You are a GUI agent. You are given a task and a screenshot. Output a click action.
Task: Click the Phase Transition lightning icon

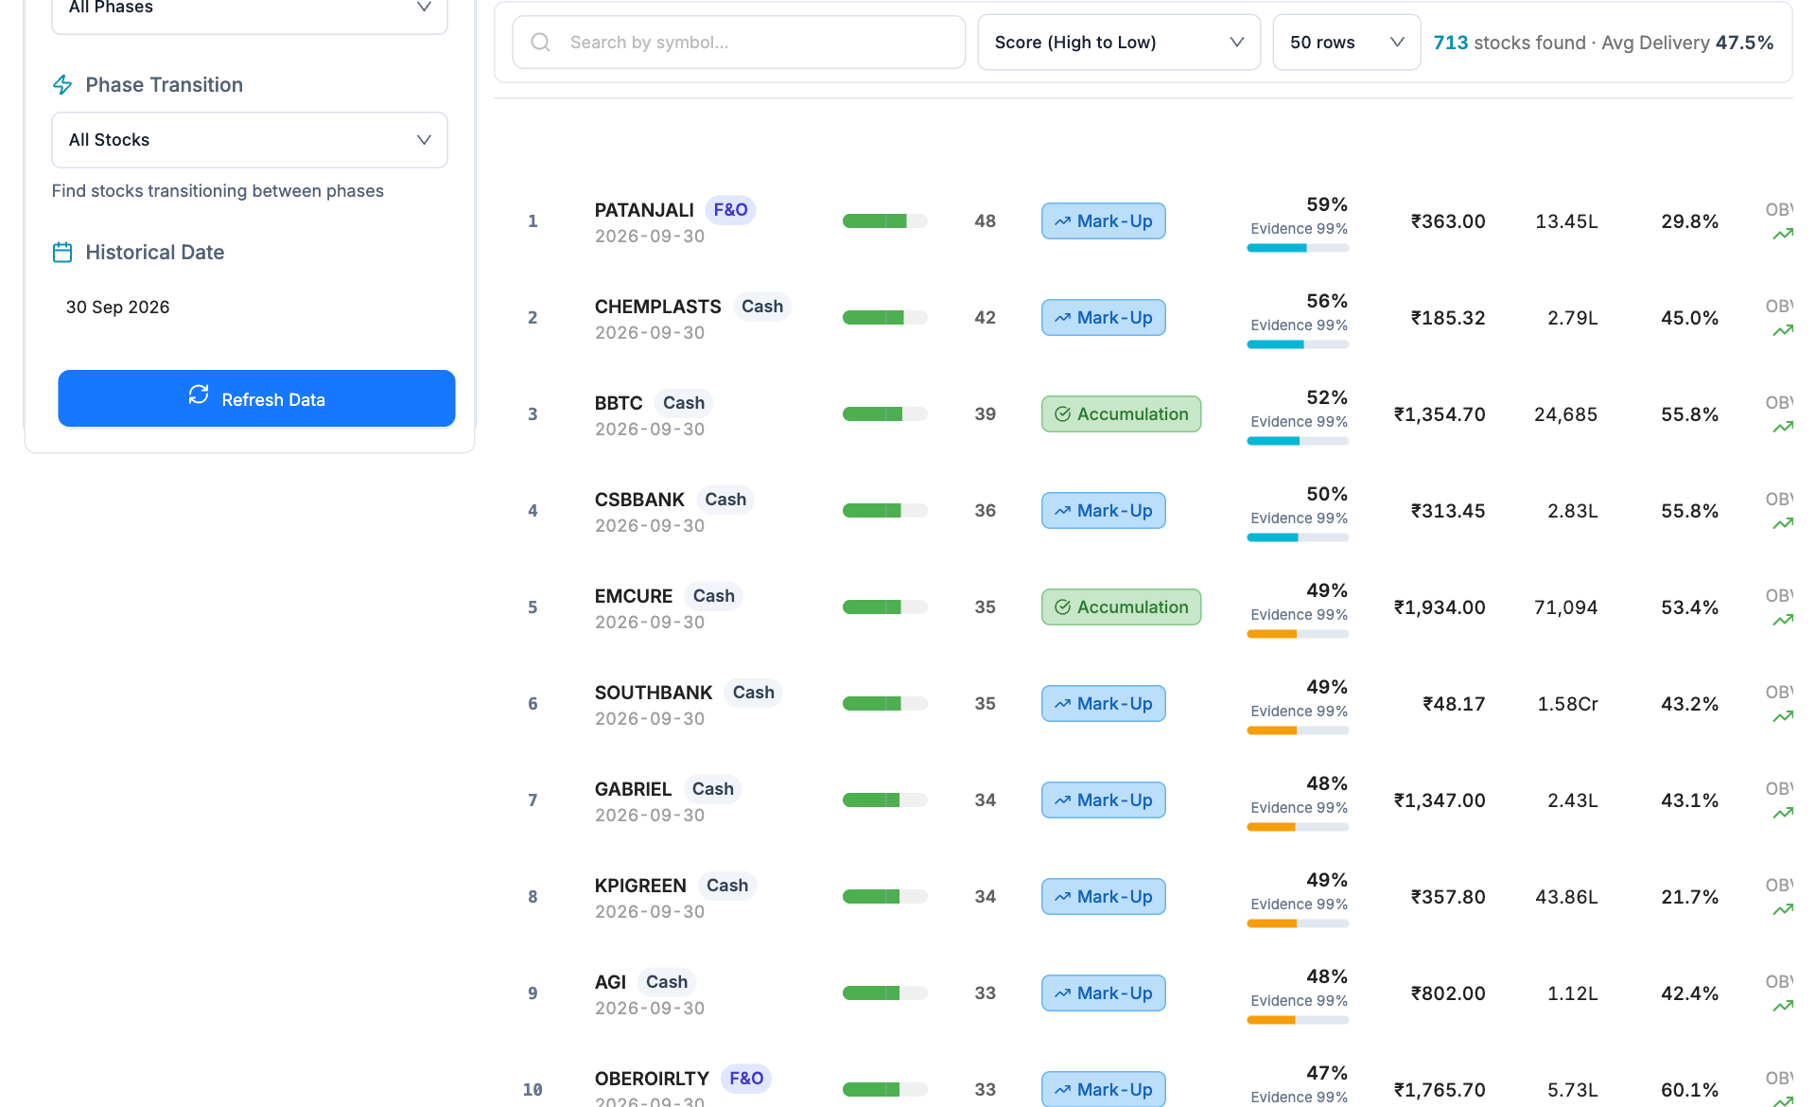(x=62, y=85)
